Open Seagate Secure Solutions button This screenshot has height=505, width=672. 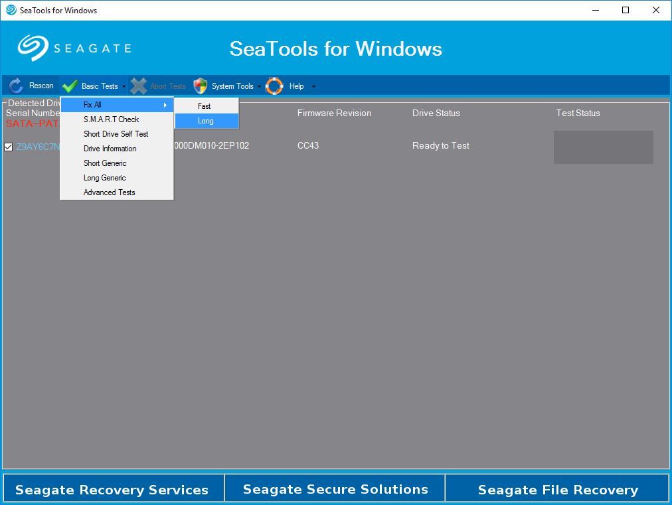[x=335, y=488]
